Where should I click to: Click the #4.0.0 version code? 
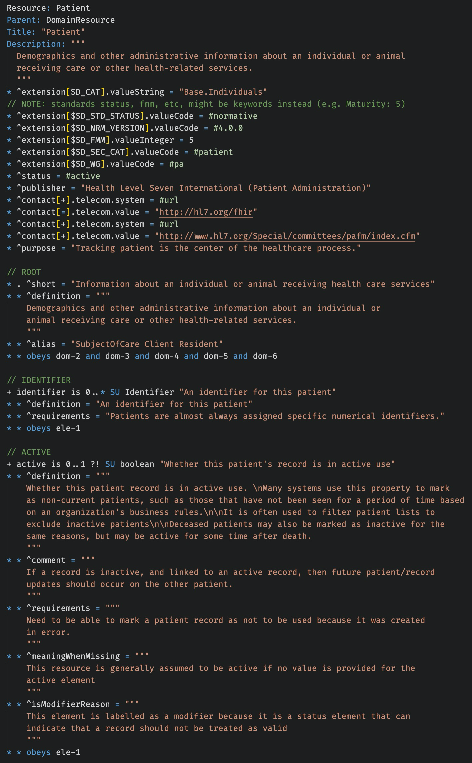coord(228,128)
